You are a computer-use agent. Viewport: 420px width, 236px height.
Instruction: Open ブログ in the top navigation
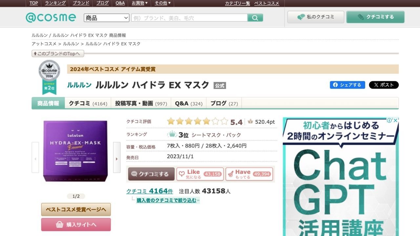(103, 3)
